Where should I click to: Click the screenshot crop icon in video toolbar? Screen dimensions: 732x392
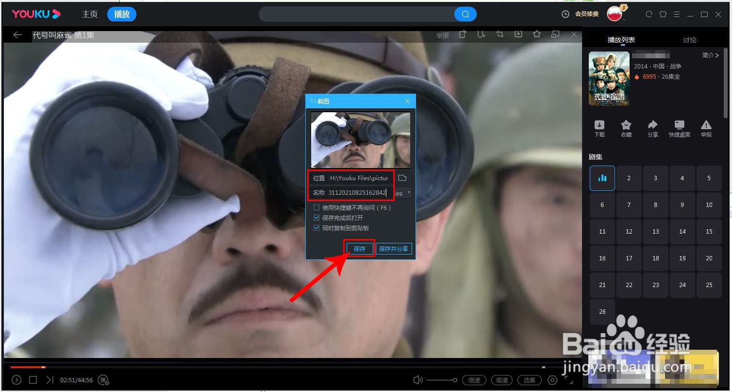click(500, 34)
